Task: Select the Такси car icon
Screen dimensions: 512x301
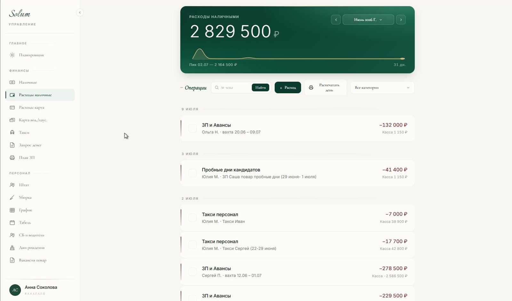Action: (x=12, y=132)
